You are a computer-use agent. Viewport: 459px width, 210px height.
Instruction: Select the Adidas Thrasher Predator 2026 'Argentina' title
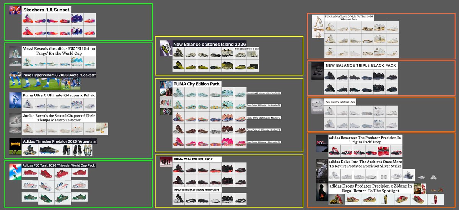[60, 141]
